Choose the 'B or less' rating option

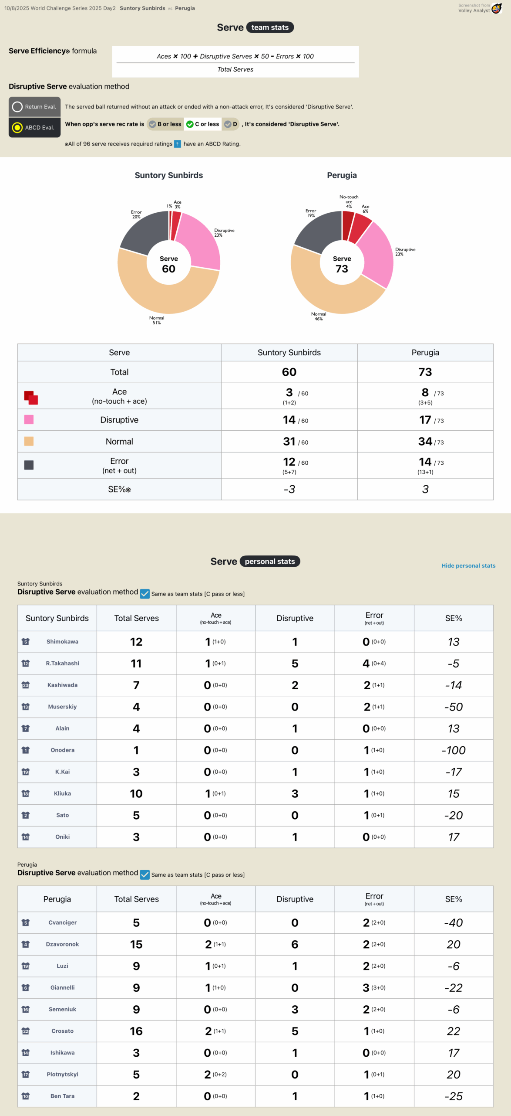tap(165, 124)
